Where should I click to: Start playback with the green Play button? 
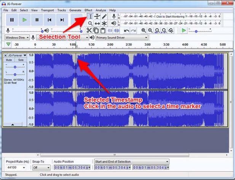click(x=24, y=20)
